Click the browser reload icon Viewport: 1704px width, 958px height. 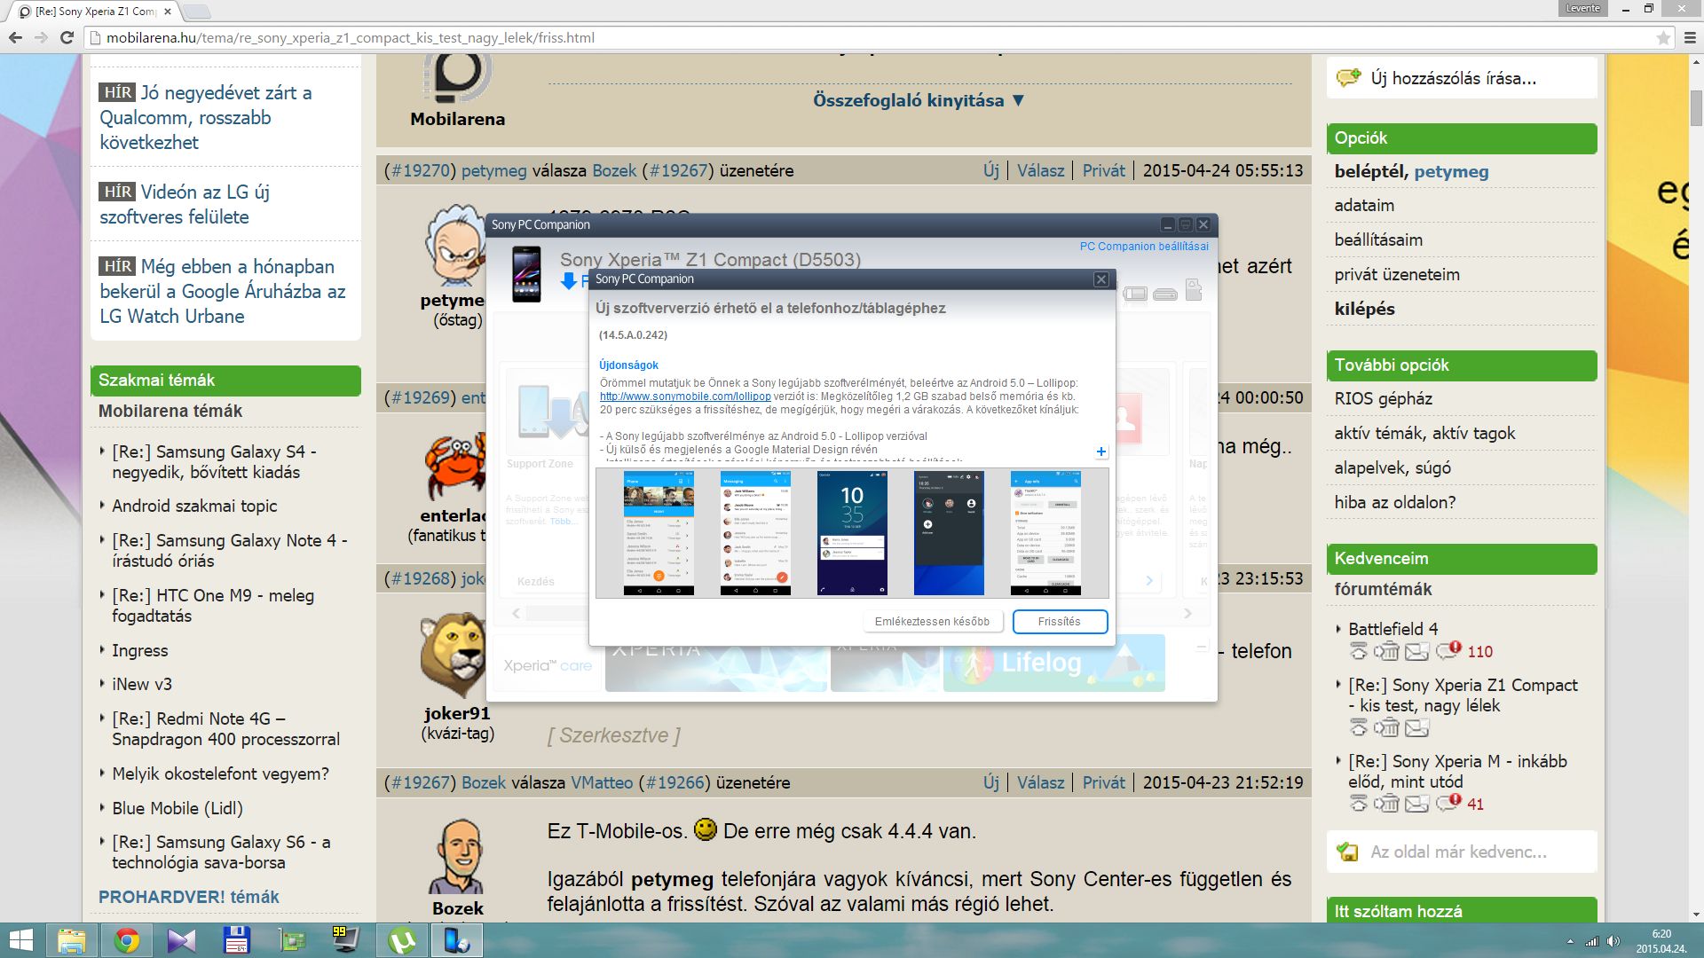click(67, 37)
